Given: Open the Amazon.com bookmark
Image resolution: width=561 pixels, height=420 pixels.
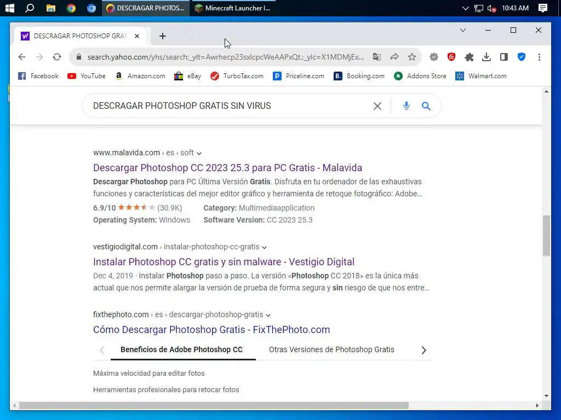Looking at the screenshot, I should (x=140, y=76).
